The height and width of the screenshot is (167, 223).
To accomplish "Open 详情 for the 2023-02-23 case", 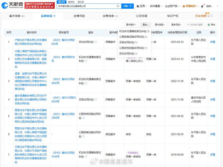I will [x=212, y=42].
